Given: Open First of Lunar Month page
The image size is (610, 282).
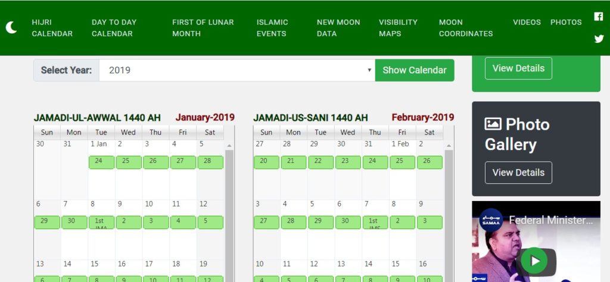Looking at the screenshot, I should (x=203, y=28).
